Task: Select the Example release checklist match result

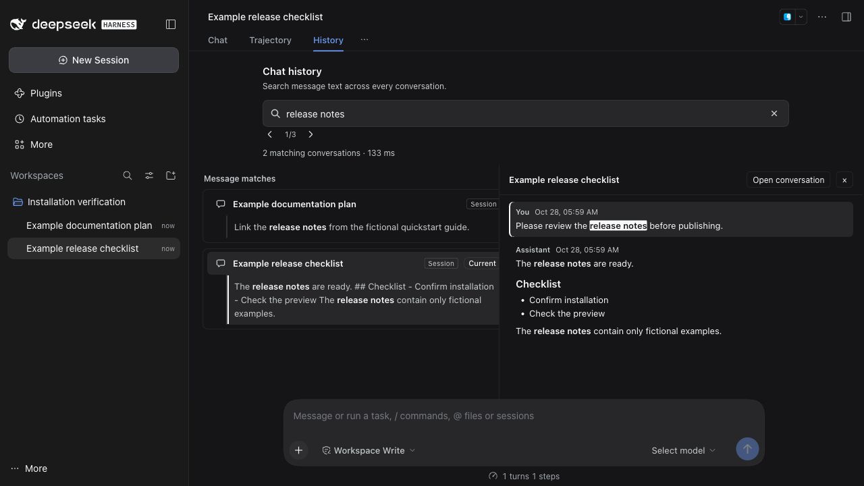Action: click(351, 289)
